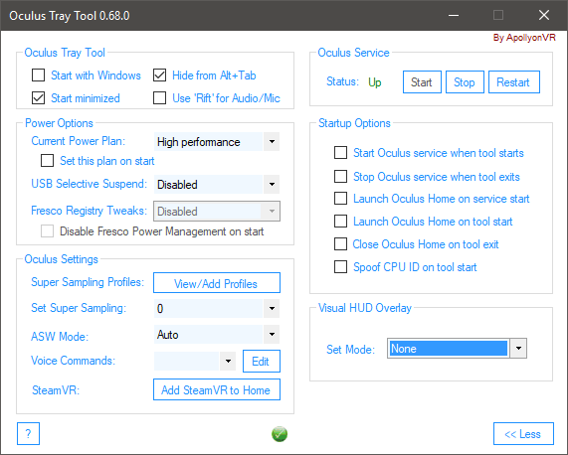Click the Super Sampling Profiles label
568x455 pixels.
(88, 282)
